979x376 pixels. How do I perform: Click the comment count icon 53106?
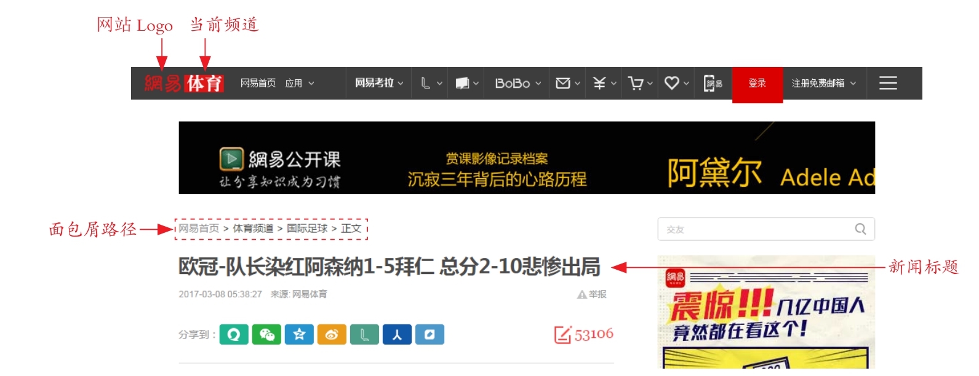point(584,334)
